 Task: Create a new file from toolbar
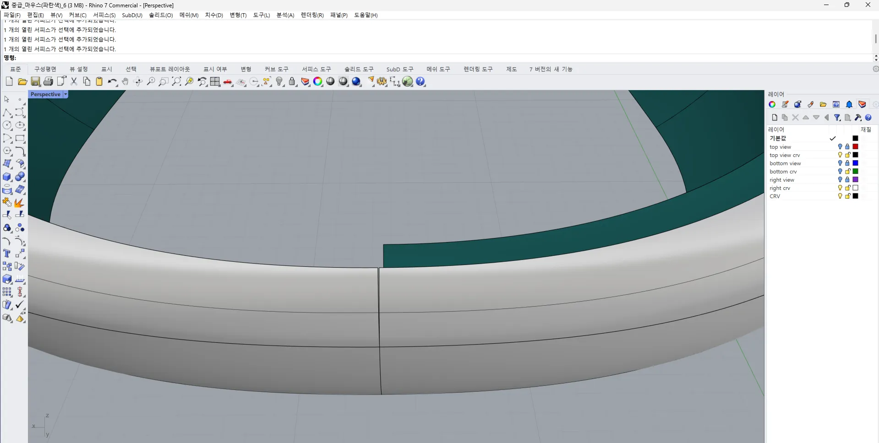(x=9, y=81)
